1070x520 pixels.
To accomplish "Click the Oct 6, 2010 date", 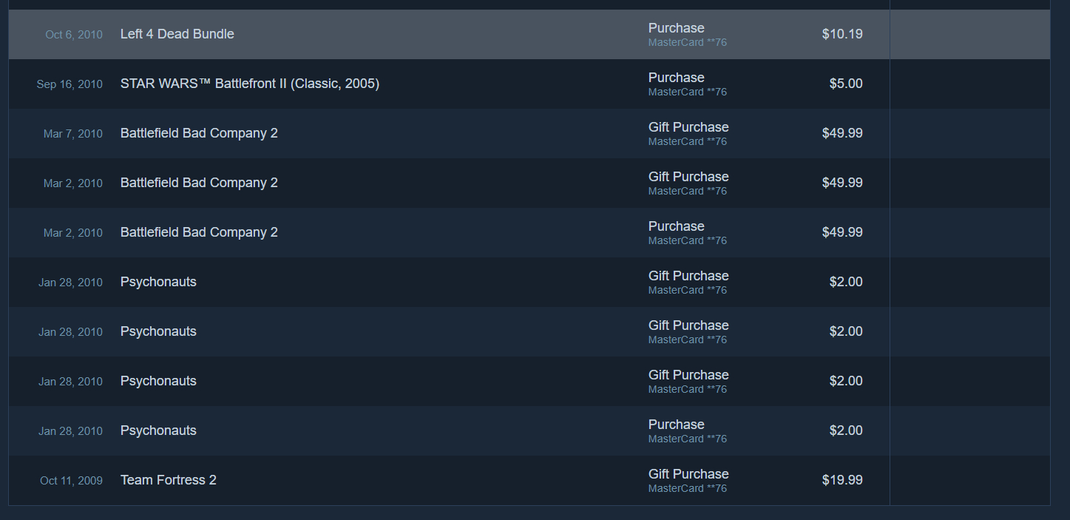I will click(x=74, y=35).
